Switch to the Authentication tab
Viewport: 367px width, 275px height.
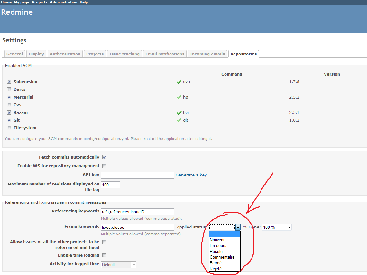pyautogui.click(x=65, y=54)
